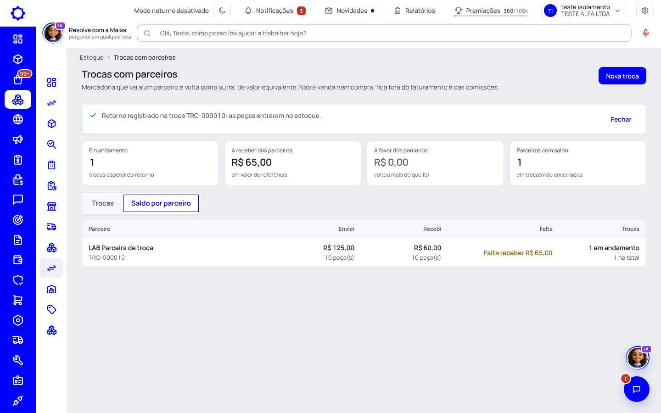Click the Trocas column header

(630, 229)
